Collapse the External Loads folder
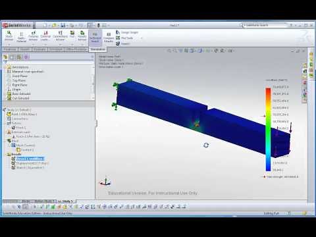 point(5,132)
